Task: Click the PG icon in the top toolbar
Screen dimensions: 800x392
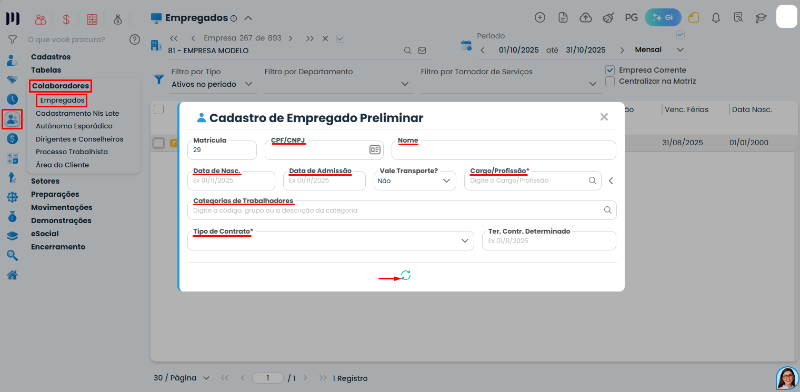Action: (x=631, y=16)
